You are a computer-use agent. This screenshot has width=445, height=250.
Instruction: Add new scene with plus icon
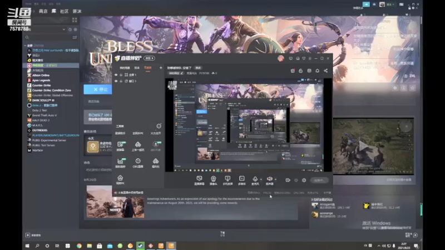click(x=161, y=68)
